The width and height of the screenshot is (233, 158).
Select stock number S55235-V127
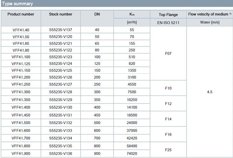61,84
